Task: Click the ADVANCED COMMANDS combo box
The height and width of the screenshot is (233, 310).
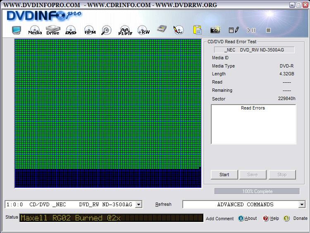Action: (244, 205)
